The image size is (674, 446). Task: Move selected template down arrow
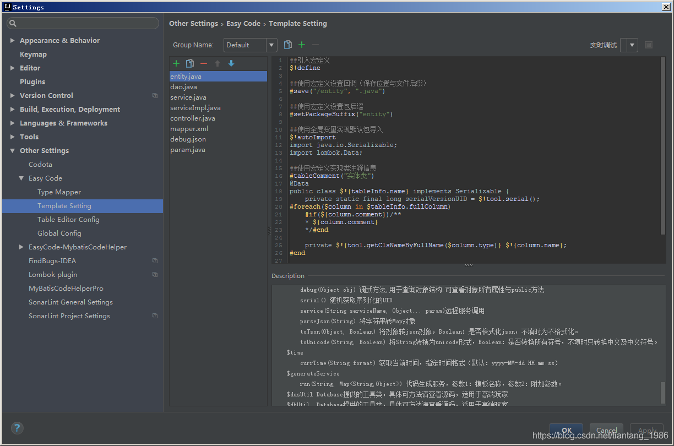231,63
